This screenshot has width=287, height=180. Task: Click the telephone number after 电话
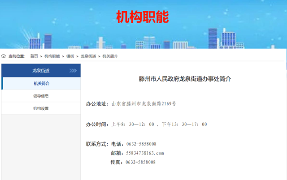(141, 144)
